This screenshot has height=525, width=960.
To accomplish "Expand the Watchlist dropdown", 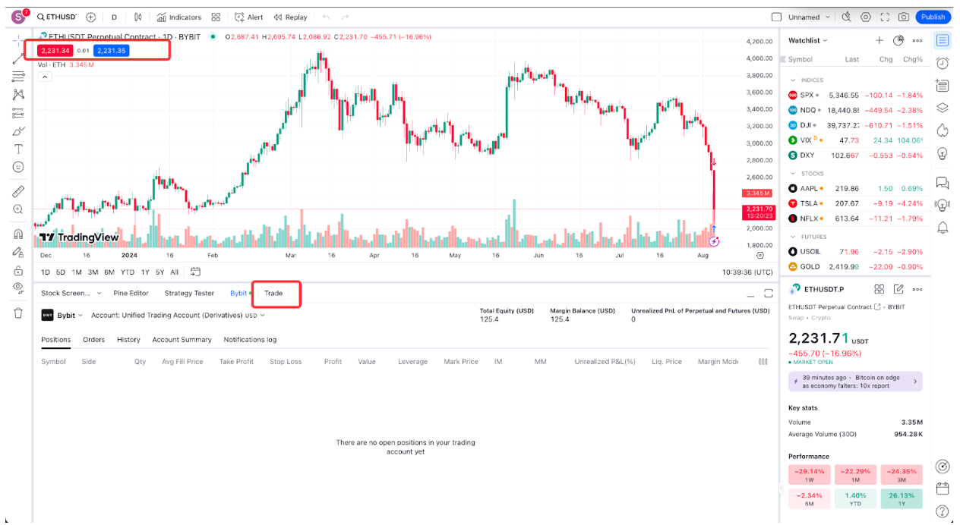I will (808, 40).
